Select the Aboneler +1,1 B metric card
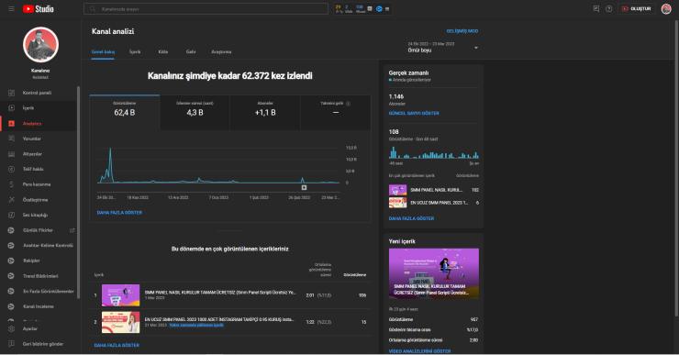This screenshot has width=679, height=355. (265, 112)
